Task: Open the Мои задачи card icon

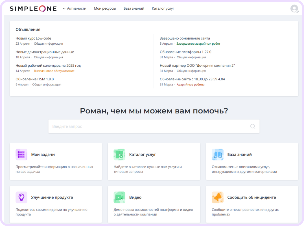Action: [21, 154]
